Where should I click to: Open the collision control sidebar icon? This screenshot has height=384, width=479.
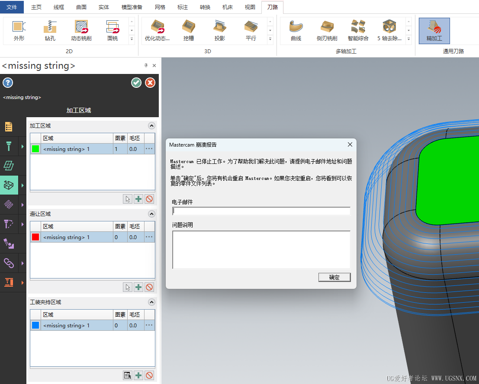pyautogui.click(x=9, y=243)
